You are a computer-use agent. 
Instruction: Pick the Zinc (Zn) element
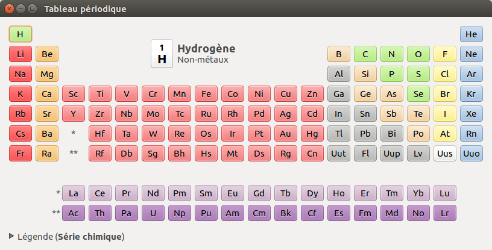(x=312, y=94)
